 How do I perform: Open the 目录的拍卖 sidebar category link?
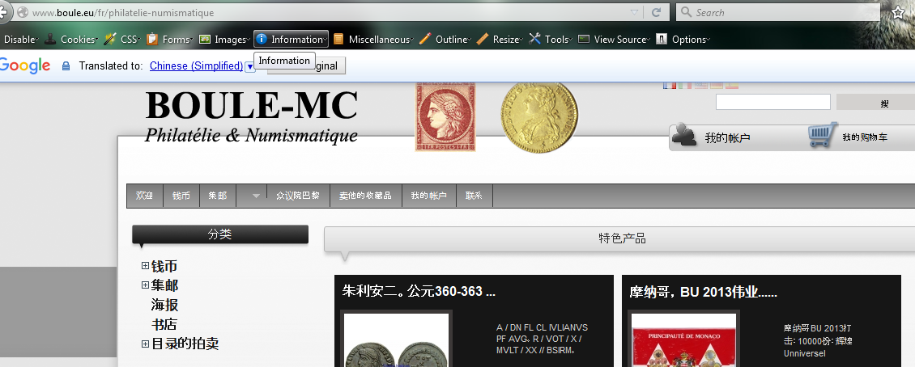(185, 344)
